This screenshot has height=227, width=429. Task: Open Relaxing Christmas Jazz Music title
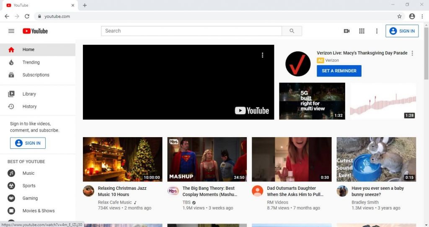point(122,191)
